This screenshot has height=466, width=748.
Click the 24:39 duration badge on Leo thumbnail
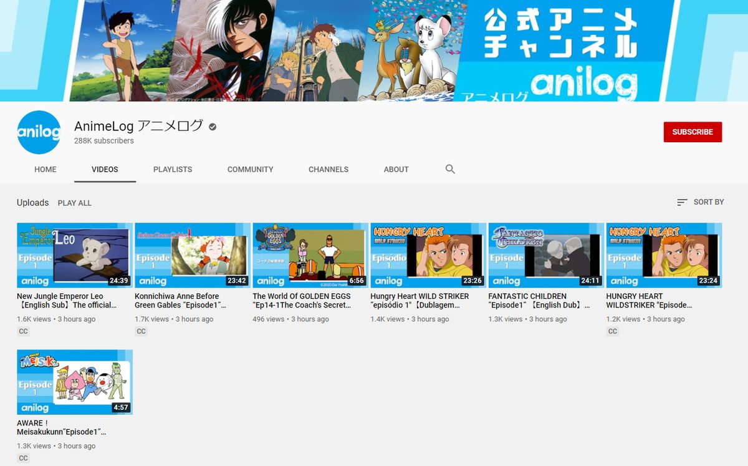click(118, 281)
